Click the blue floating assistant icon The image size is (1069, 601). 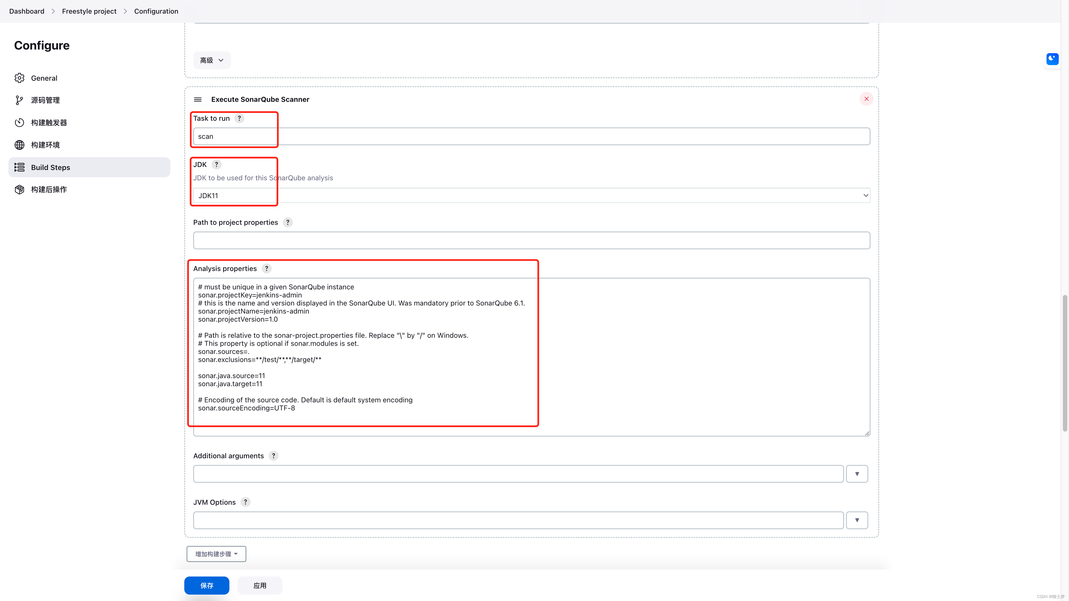(x=1052, y=59)
